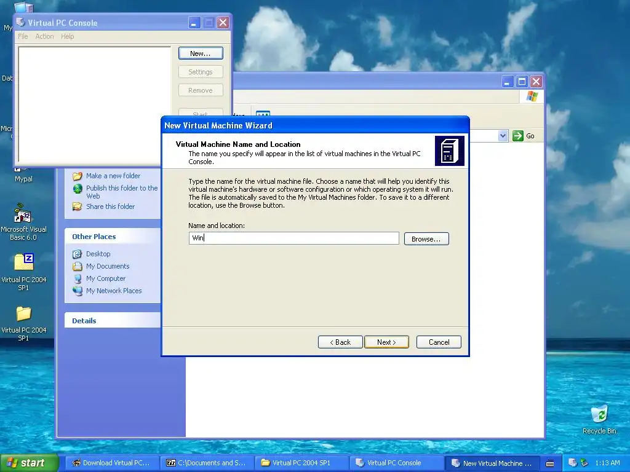
Task: Click the virtual machine server icon in the wizard header
Action: point(450,151)
